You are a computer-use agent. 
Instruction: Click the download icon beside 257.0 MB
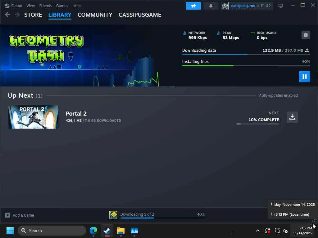tap(307, 50)
